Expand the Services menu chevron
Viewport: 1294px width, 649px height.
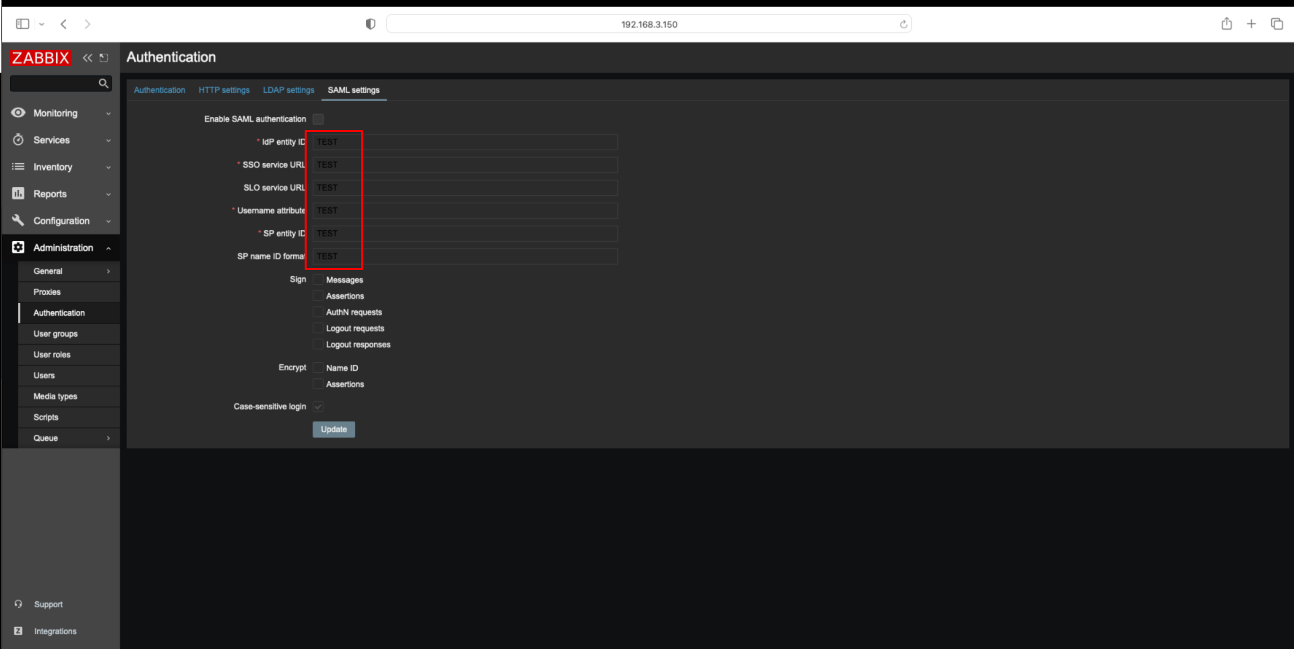(109, 141)
